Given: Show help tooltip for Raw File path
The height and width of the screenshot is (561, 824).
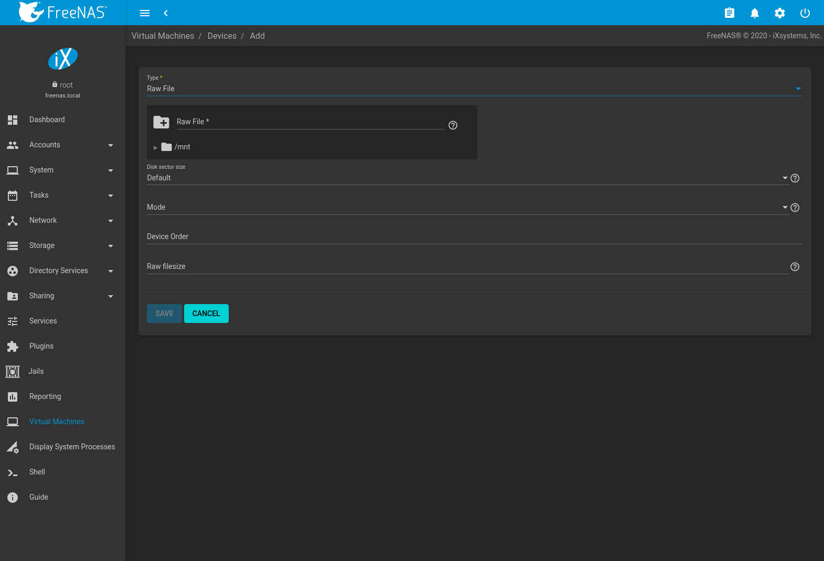Looking at the screenshot, I should coord(453,125).
